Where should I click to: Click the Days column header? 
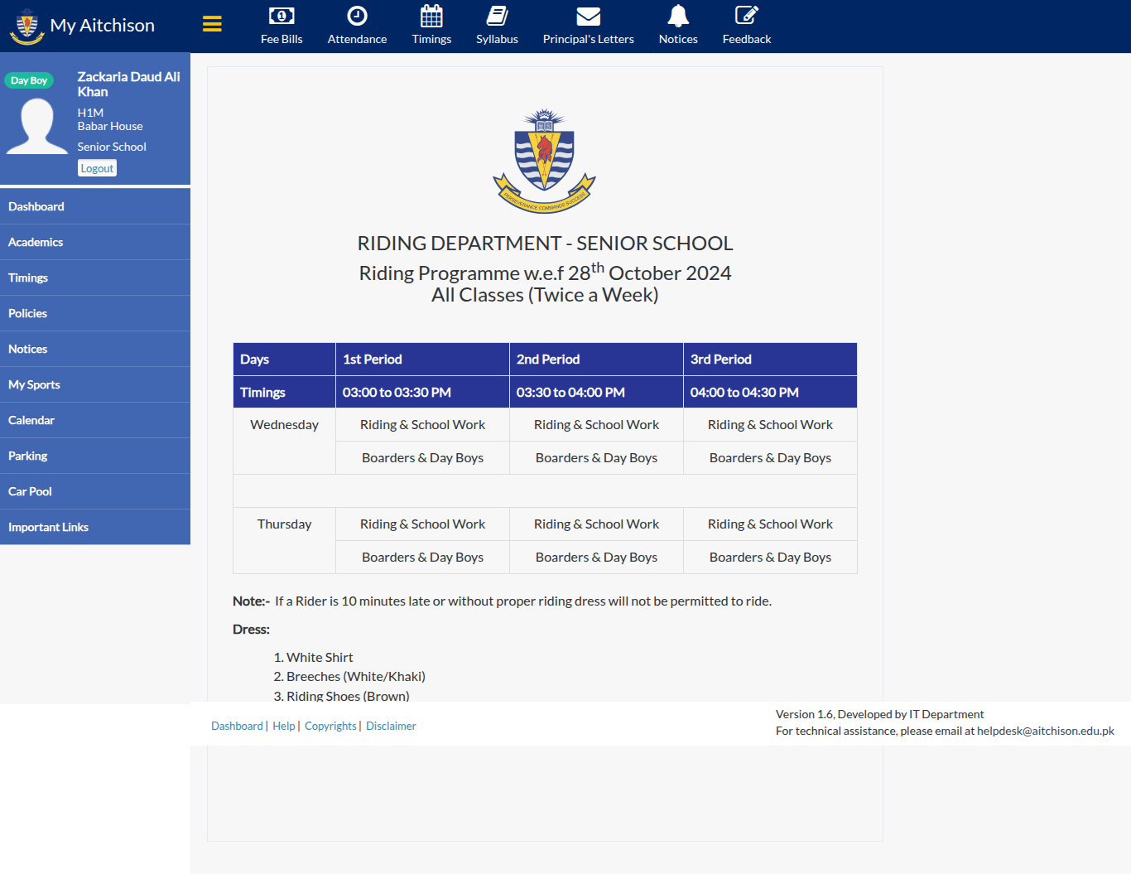[284, 360]
